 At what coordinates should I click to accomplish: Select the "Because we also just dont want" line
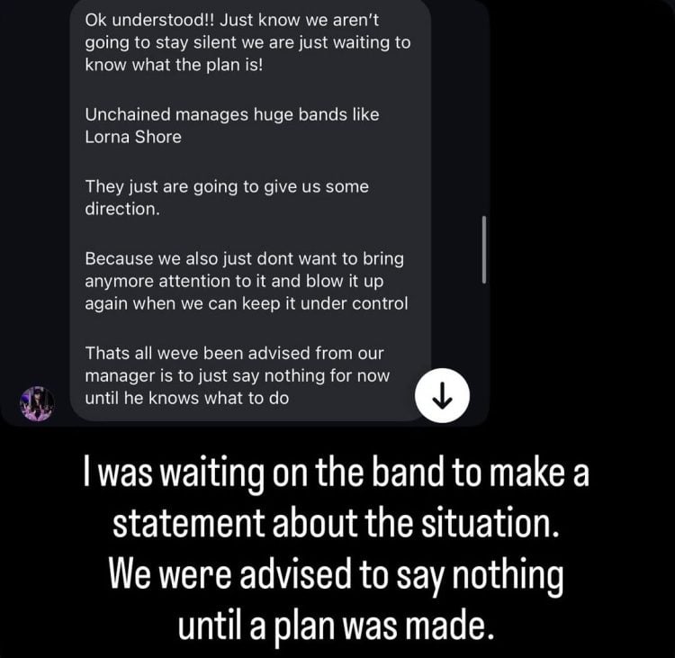[244, 257]
